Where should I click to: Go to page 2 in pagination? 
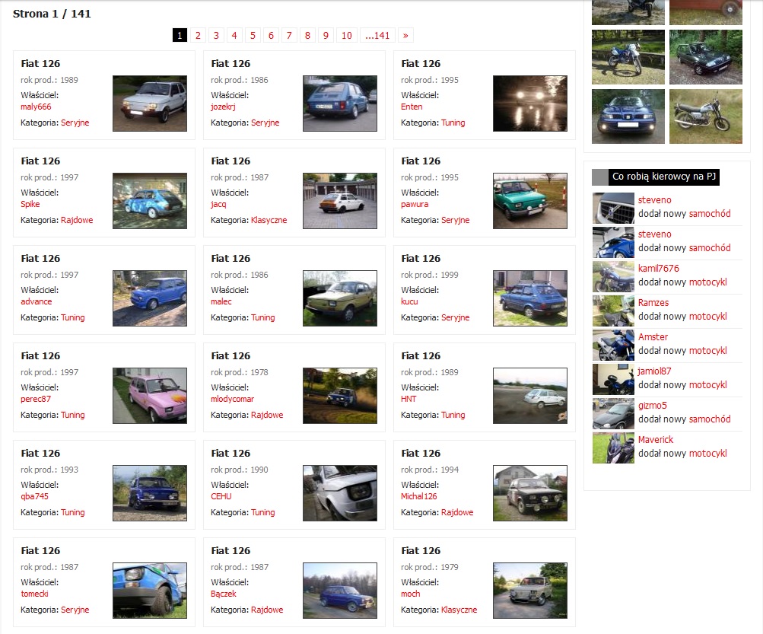pos(198,35)
